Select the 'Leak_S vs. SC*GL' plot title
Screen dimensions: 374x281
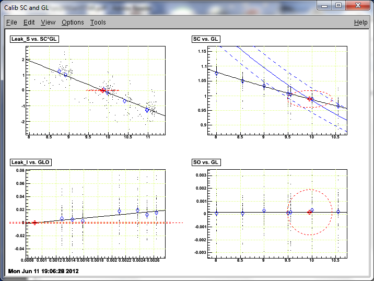tap(34, 39)
